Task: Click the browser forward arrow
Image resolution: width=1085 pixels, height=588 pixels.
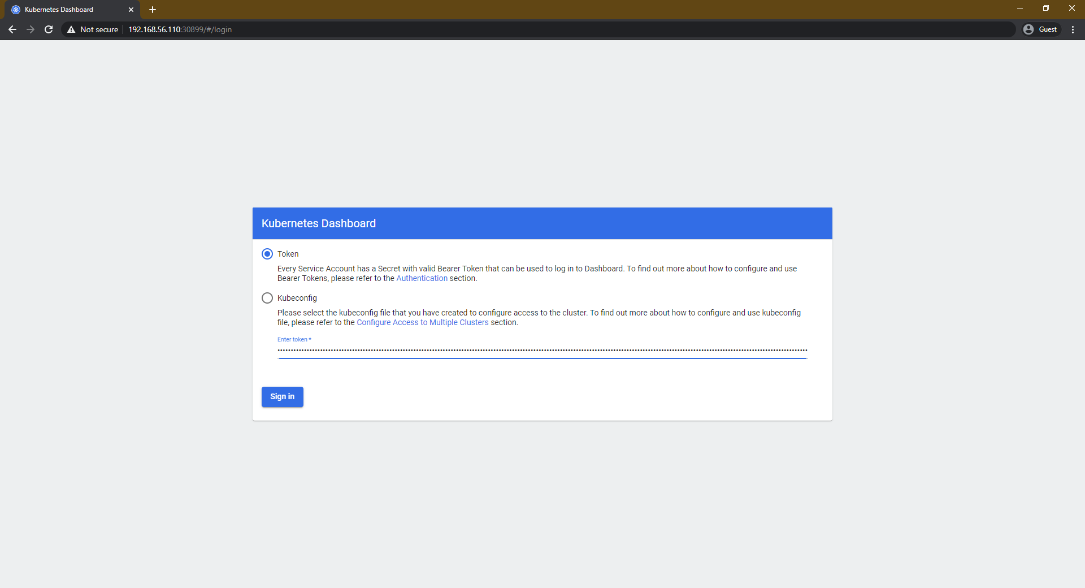Action: (31, 29)
